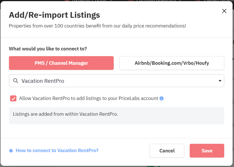
Task: Save the listing connection settings
Action: tap(207, 151)
